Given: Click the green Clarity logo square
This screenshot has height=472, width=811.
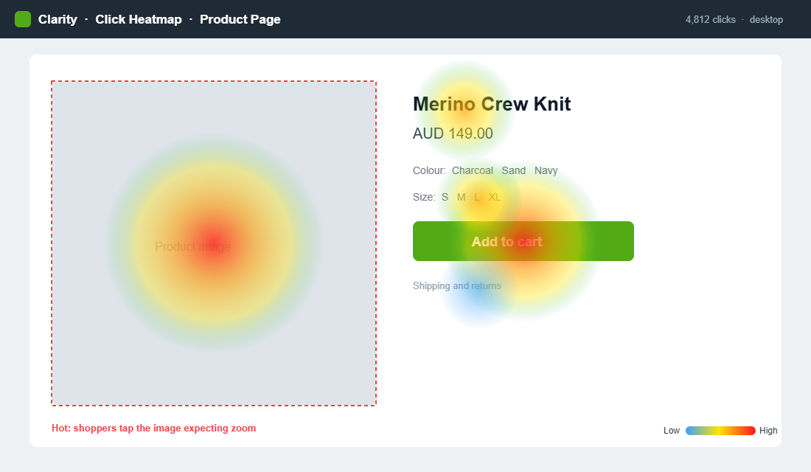Looking at the screenshot, I should point(23,19).
